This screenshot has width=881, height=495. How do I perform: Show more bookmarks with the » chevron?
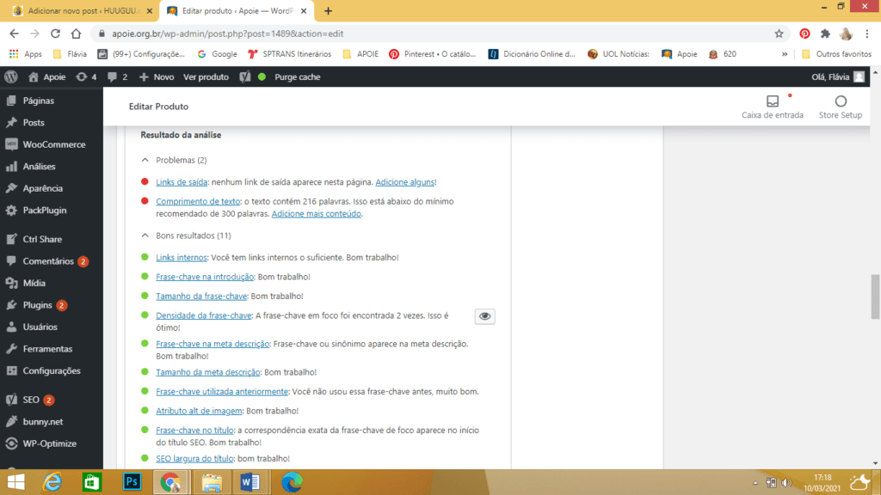pos(785,54)
